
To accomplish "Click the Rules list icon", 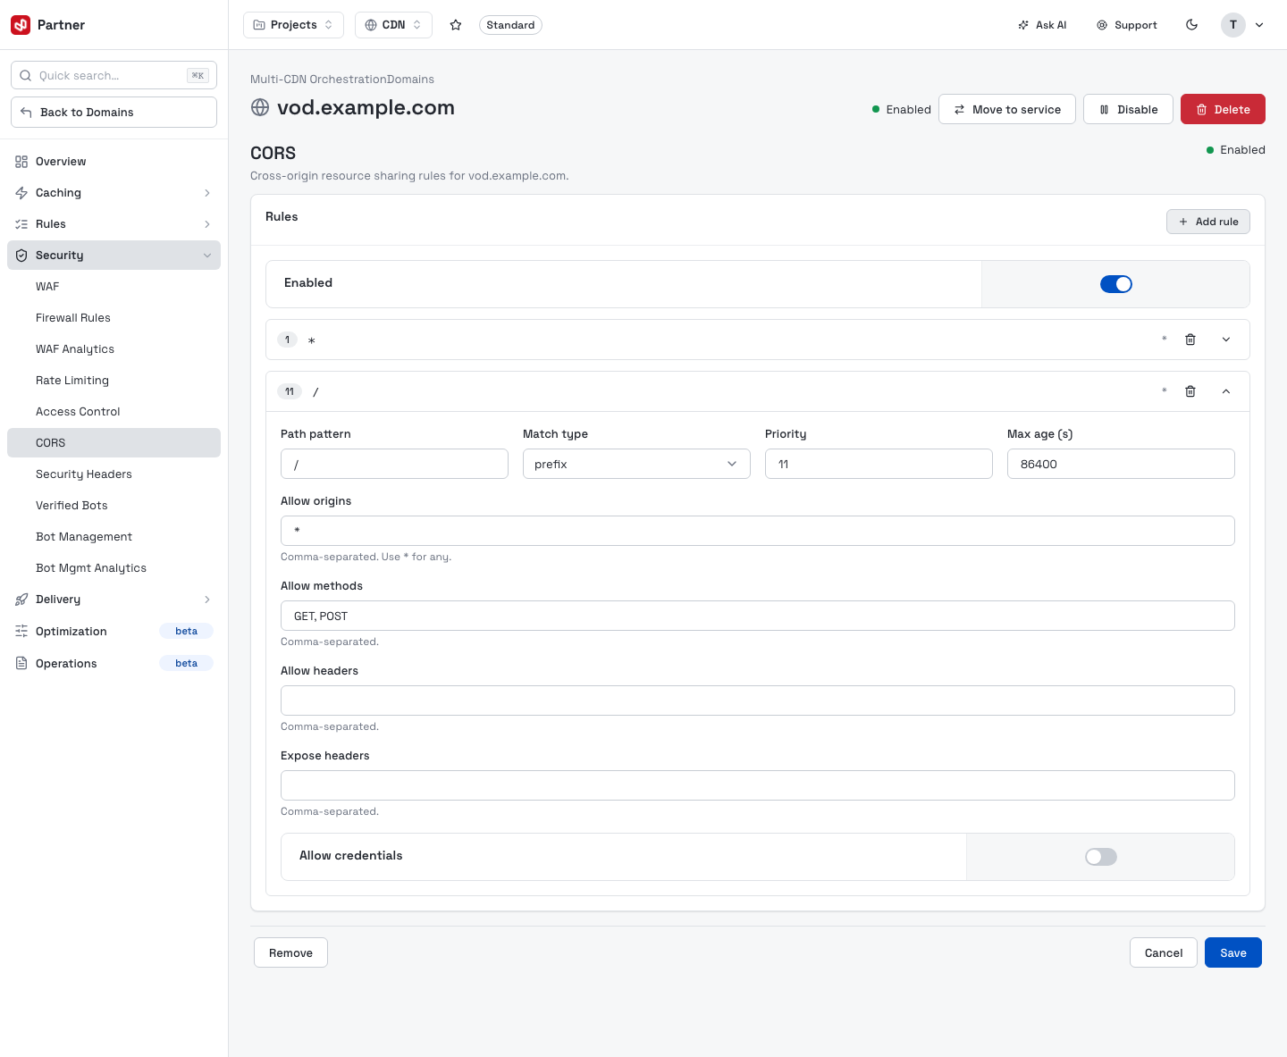I will click(x=21, y=224).
